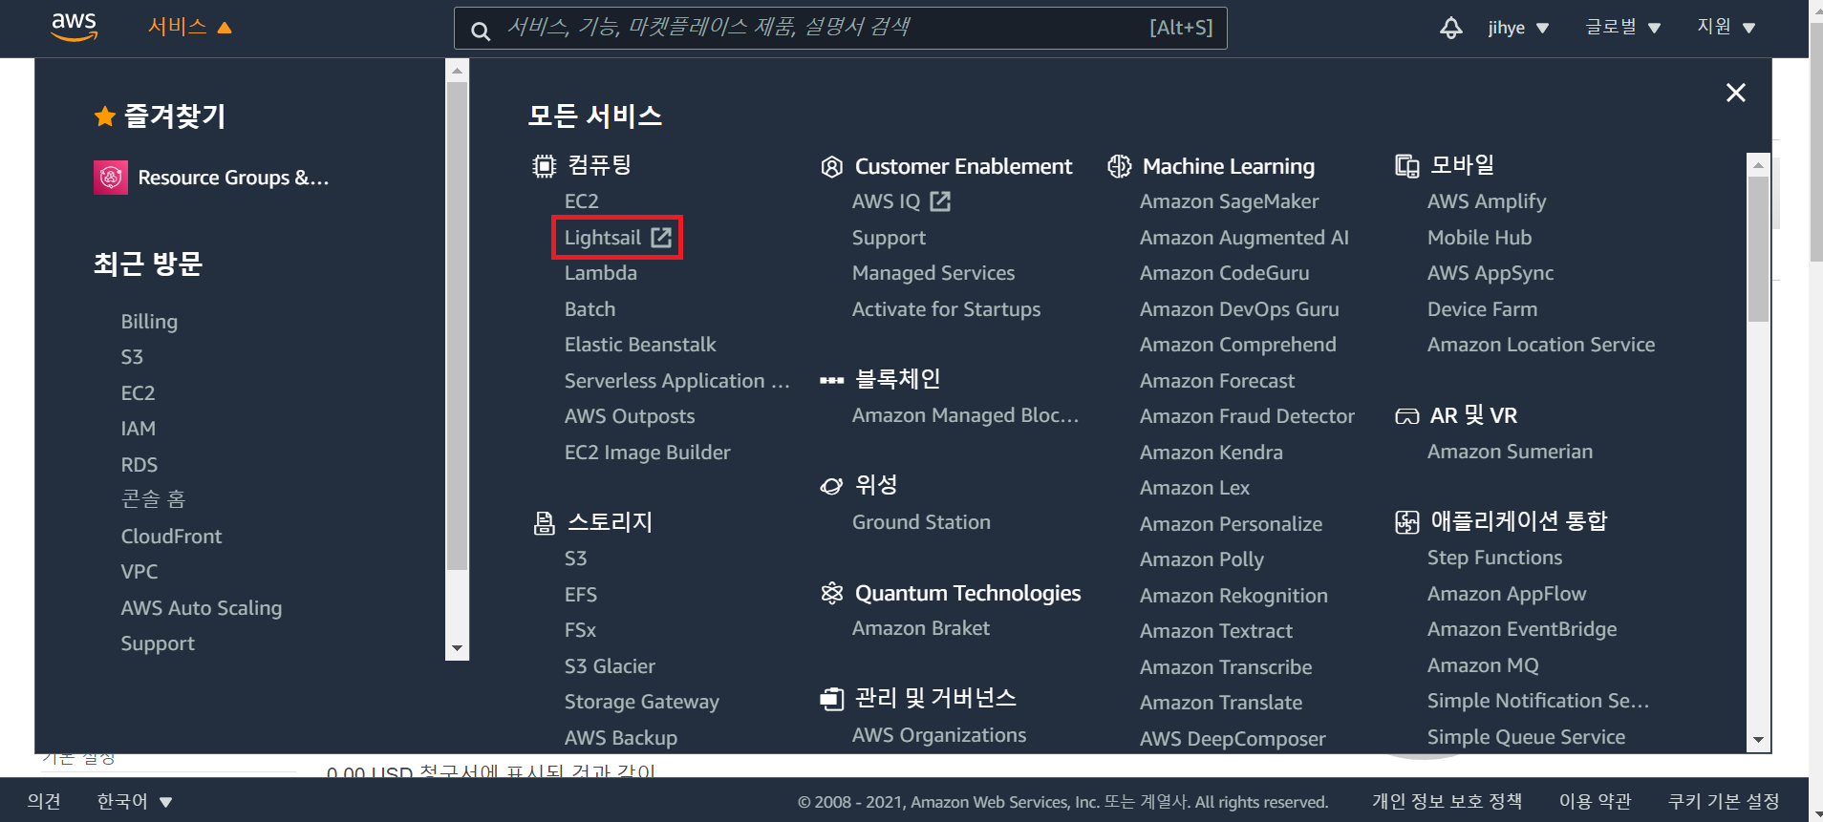This screenshot has height=822, width=1823.
Task: Open AWS Auto Scaling recent link
Action: (201, 608)
